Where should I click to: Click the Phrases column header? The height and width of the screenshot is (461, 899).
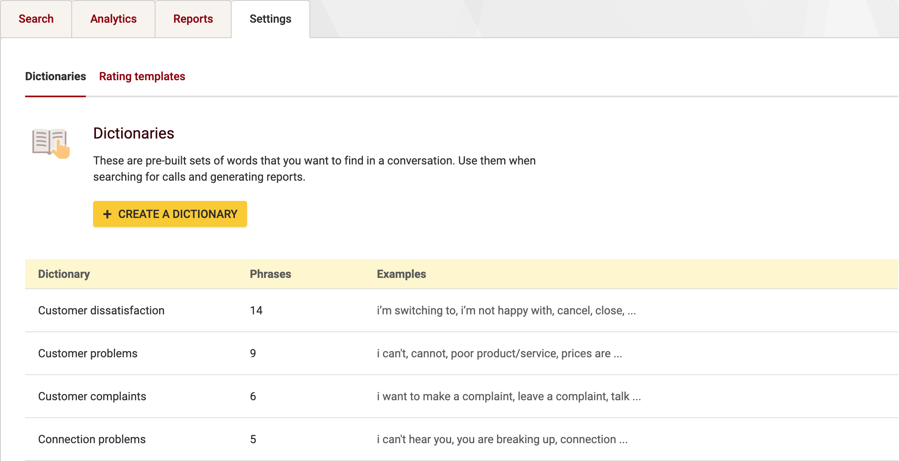270,274
